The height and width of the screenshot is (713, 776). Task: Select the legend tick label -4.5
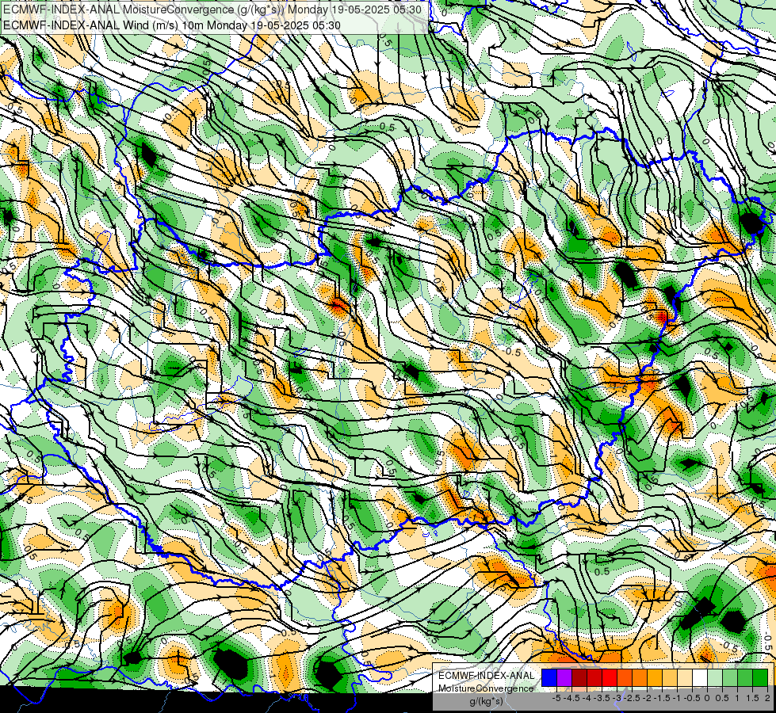tap(571, 698)
